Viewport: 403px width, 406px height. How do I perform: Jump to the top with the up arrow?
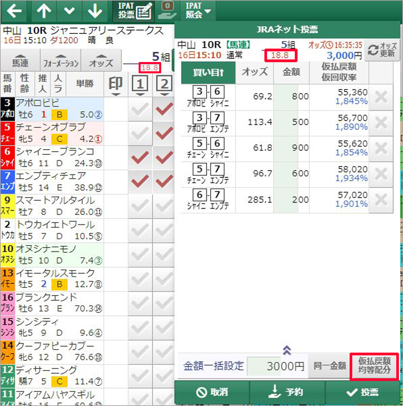click(x=44, y=11)
